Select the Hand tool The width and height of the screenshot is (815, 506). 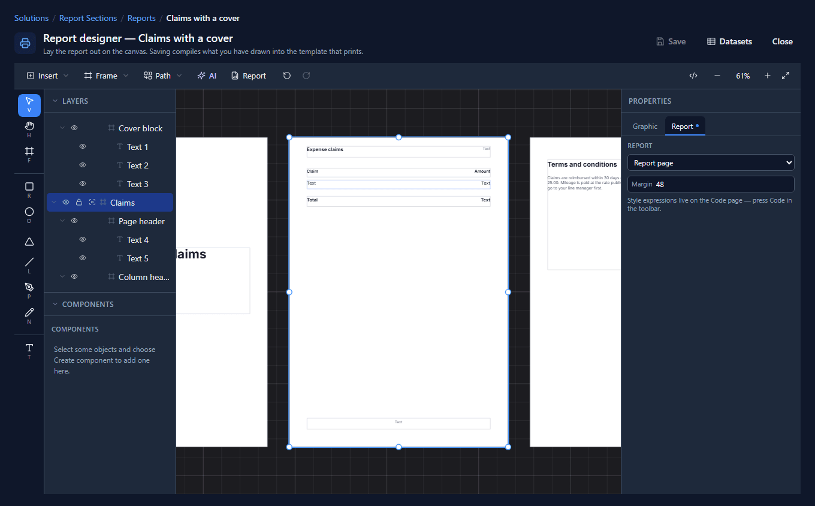pos(29,129)
